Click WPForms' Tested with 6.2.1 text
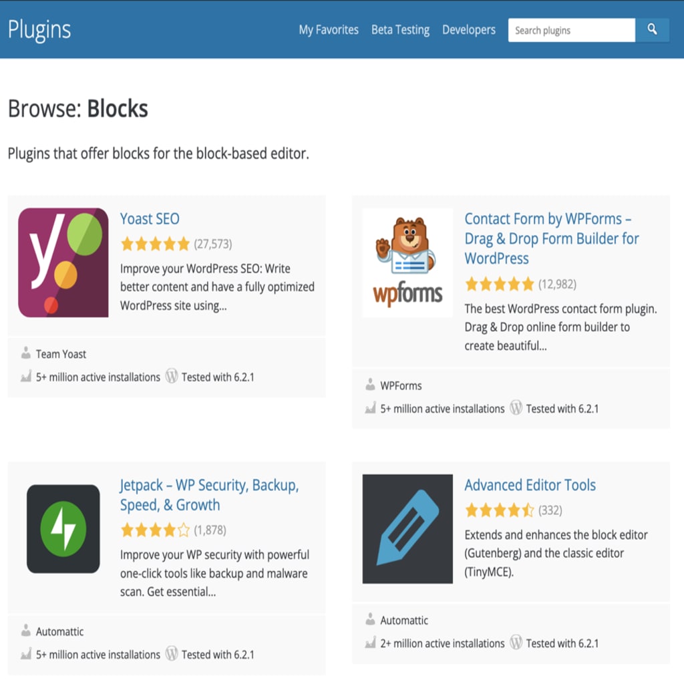 [562, 409]
